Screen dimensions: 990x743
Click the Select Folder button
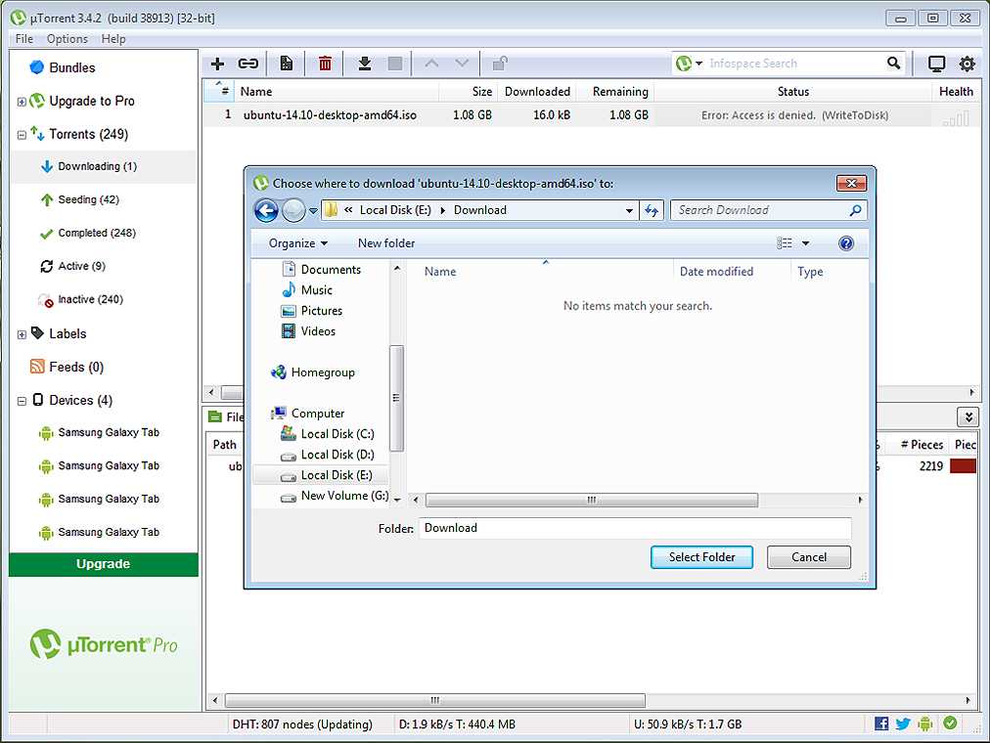[701, 557]
